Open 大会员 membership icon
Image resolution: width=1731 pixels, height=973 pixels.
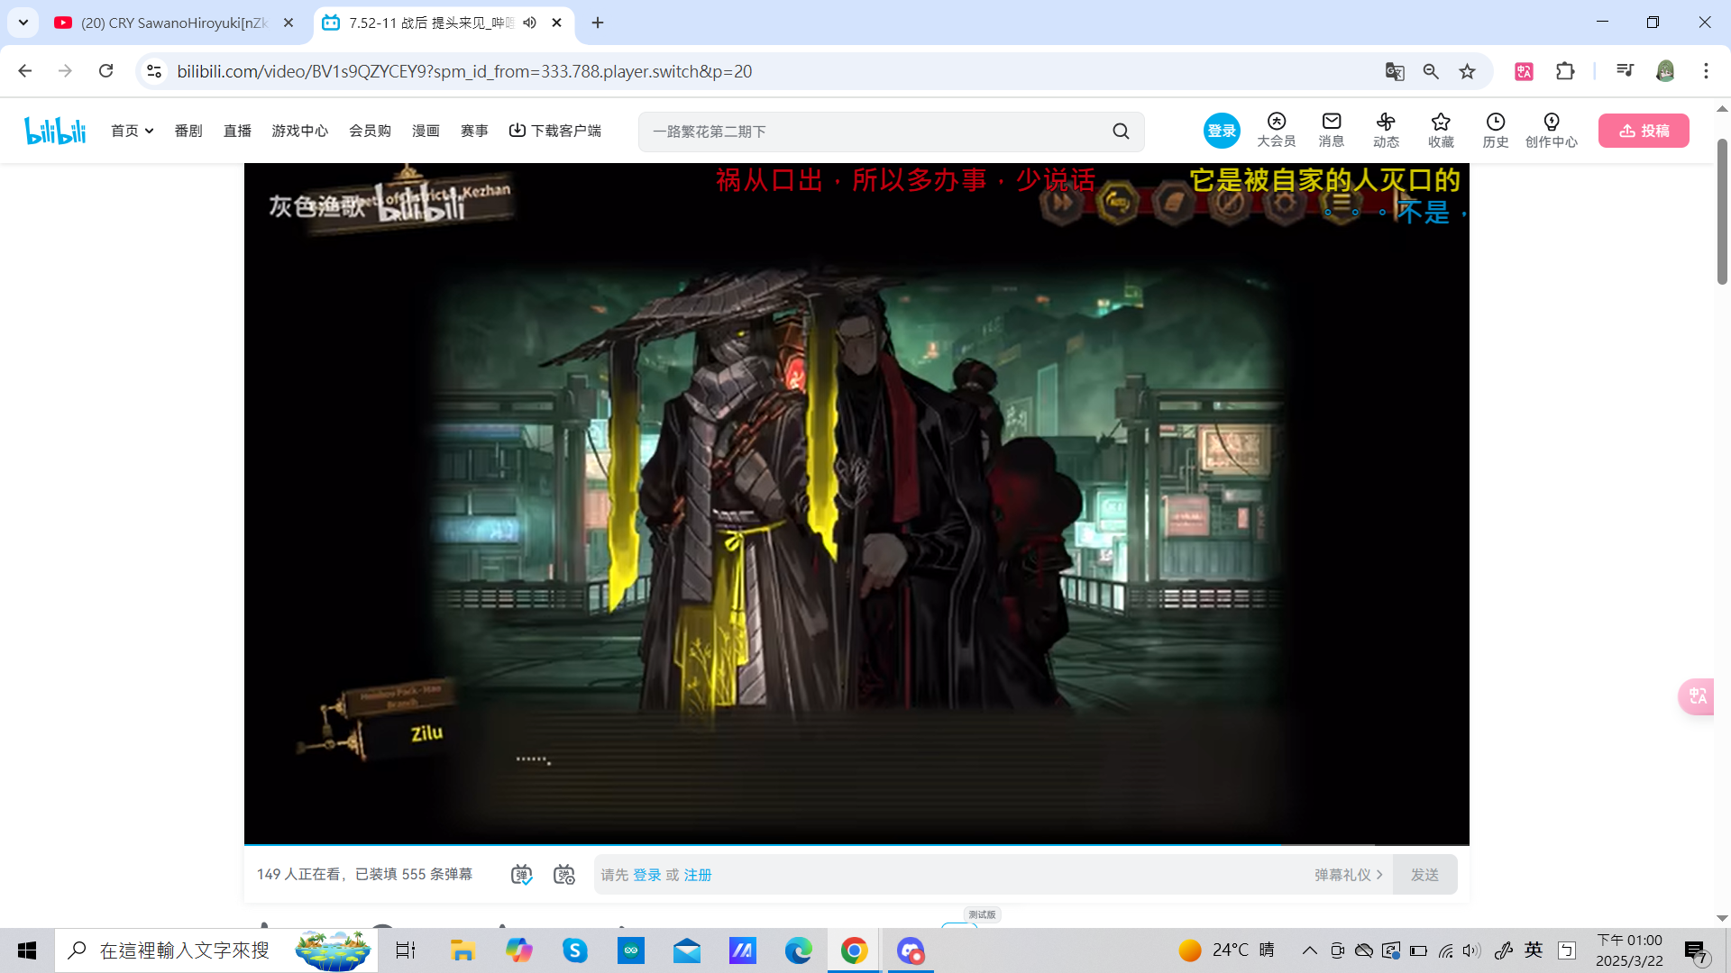click(x=1277, y=131)
